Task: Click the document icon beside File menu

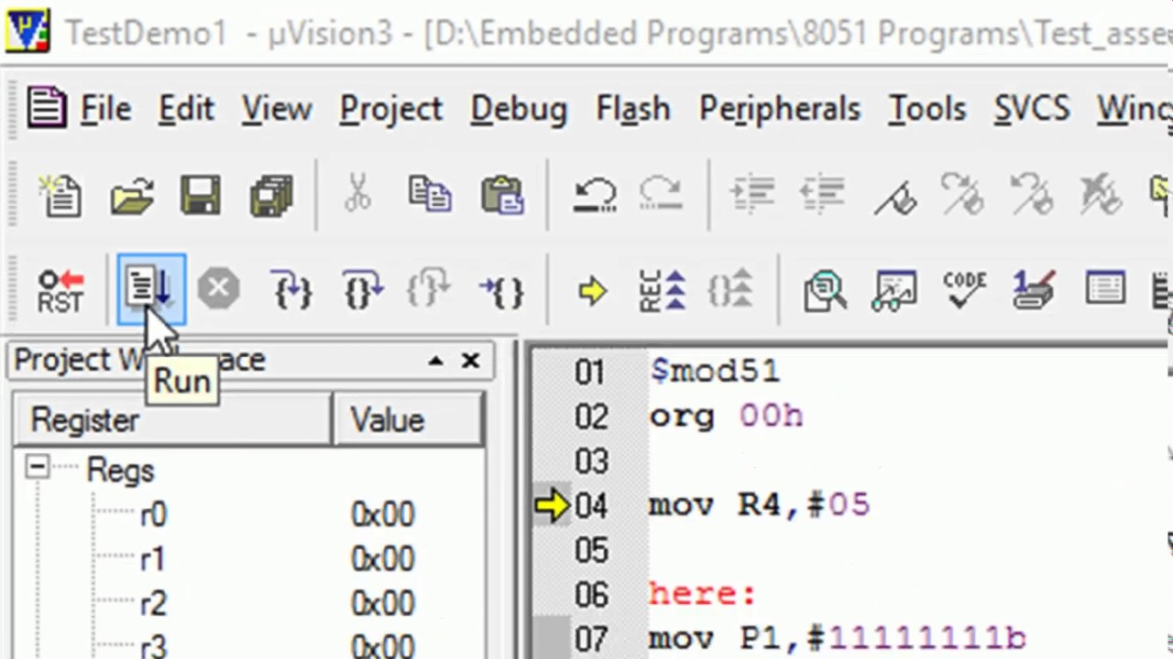Action: 46,108
